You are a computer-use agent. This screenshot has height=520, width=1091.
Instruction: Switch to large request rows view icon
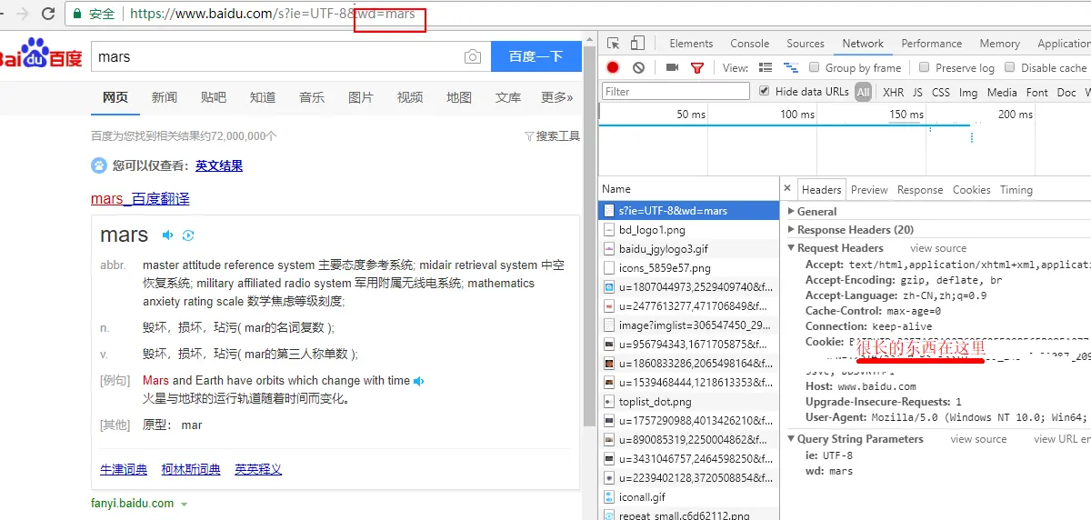point(766,67)
